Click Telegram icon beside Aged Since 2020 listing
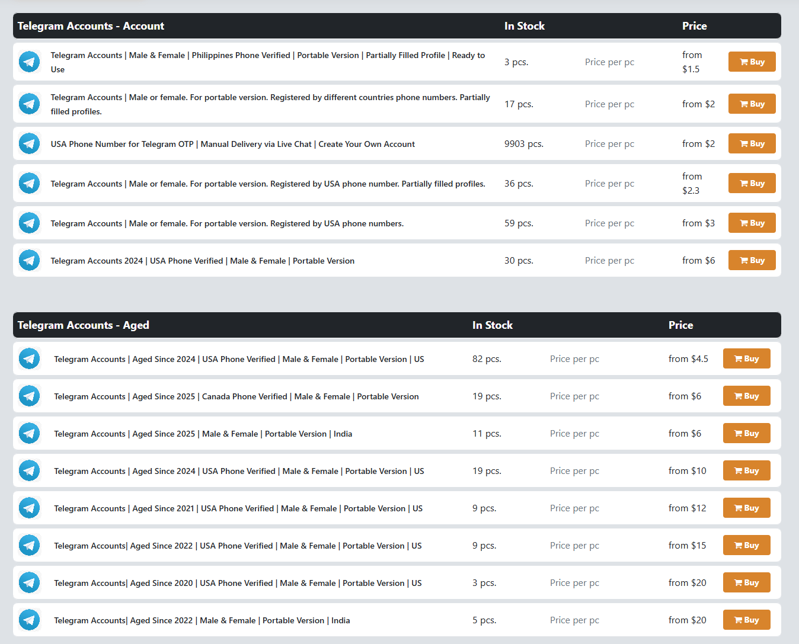 click(x=29, y=582)
